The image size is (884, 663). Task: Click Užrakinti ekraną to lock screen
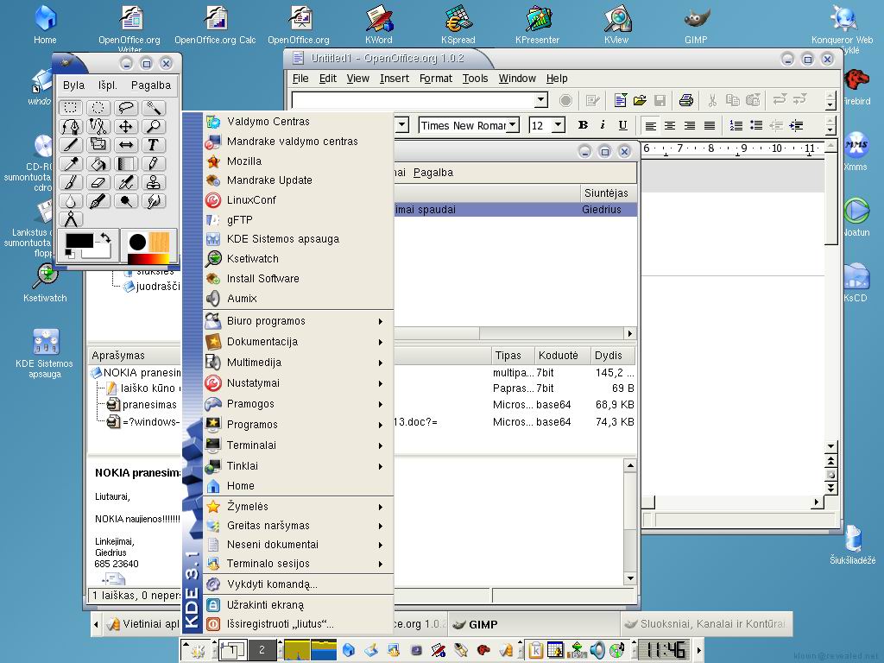pos(265,605)
